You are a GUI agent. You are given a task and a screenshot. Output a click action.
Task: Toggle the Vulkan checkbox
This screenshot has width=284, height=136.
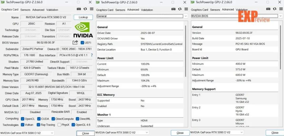22,125
